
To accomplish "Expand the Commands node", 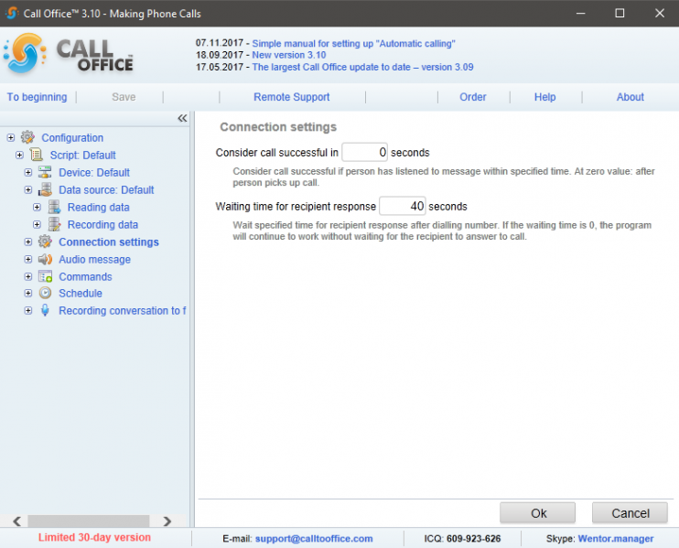I will click(x=28, y=276).
